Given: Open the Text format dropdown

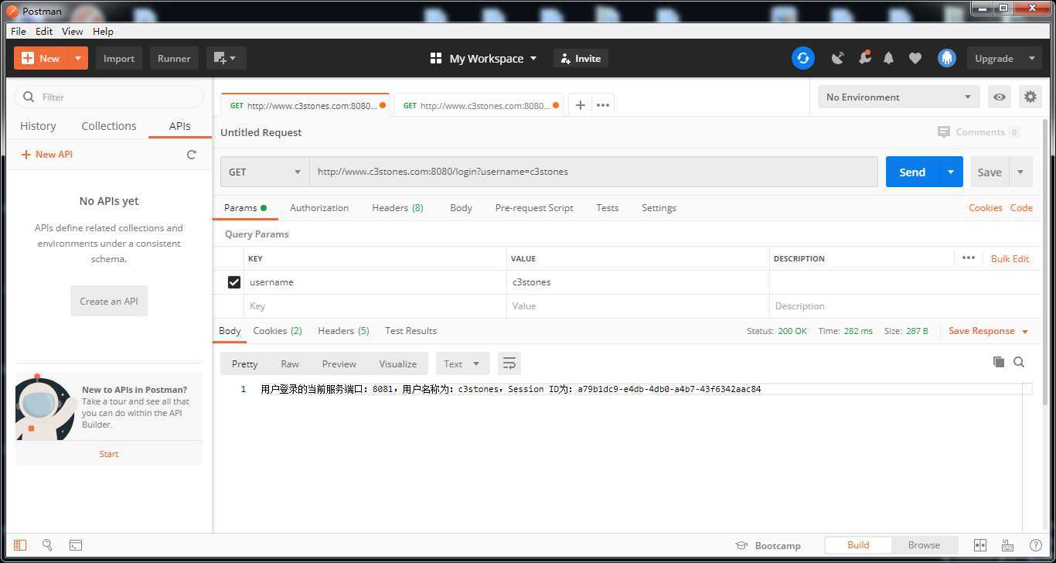Looking at the screenshot, I should click(x=462, y=363).
